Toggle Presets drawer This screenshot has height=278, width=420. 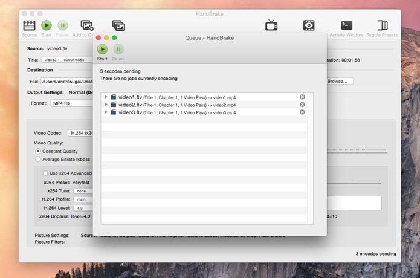pyautogui.click(x=383, y=28)
